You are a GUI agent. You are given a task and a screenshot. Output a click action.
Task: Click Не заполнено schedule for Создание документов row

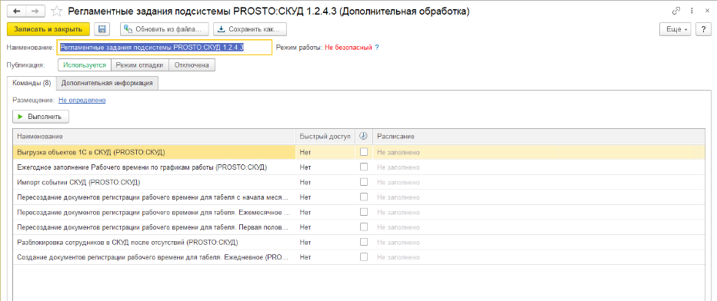(x=539, y=256)
